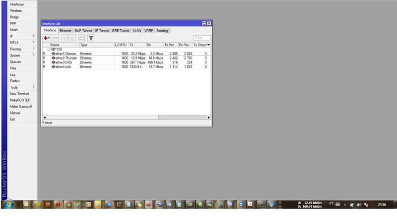Open Log in the sidebar
Viewport: 397px width, 223px height.
point(22,75)
